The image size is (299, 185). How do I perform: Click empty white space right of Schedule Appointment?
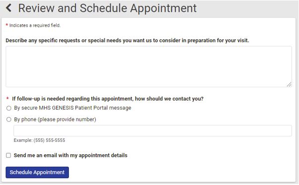181,173
